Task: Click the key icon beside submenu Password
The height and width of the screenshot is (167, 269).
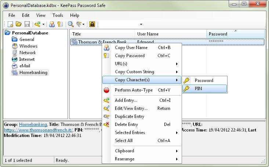Action: [186, 81]
